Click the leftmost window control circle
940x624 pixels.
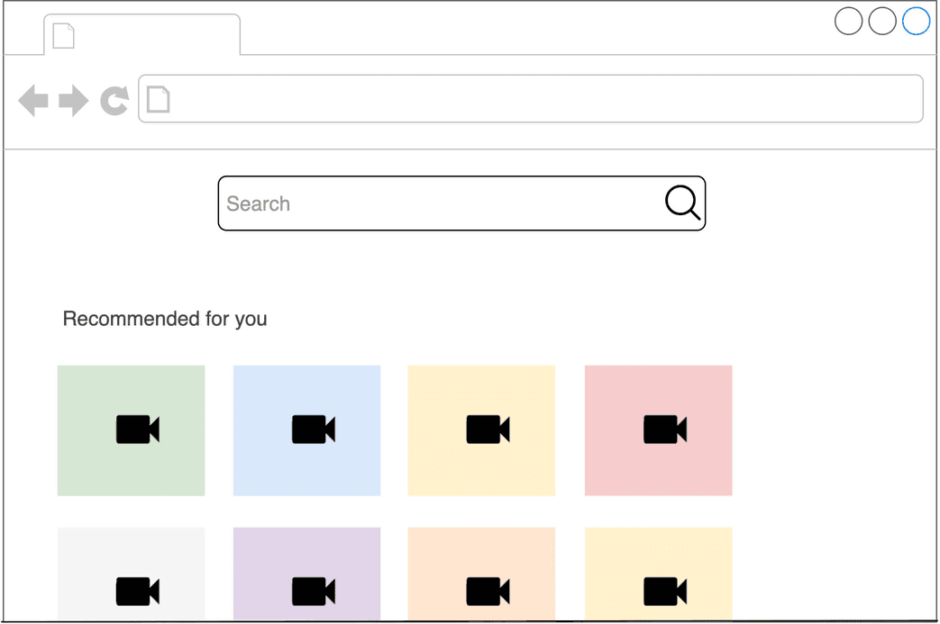tap(848, 20)
